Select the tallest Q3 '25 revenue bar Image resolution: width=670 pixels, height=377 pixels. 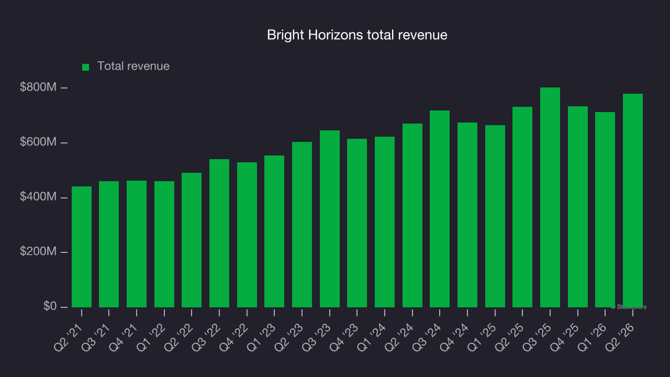point(550,197)
